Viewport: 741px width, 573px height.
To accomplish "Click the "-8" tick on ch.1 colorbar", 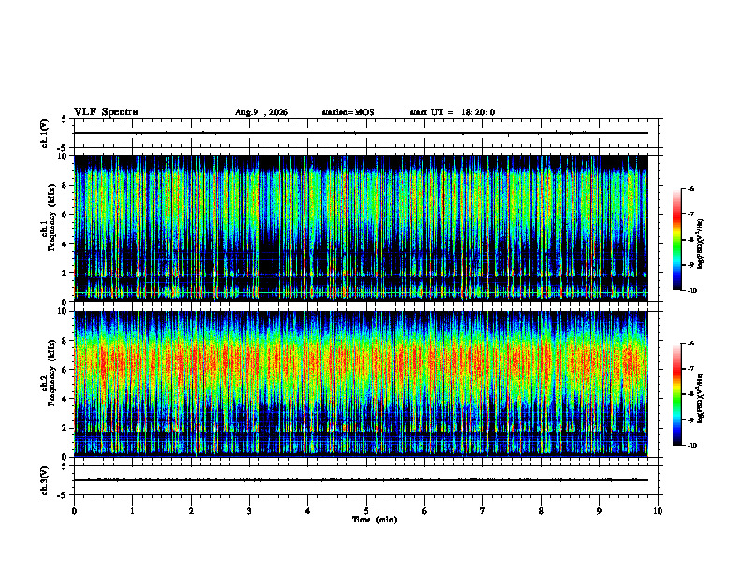I will click(x=690, y=240).
